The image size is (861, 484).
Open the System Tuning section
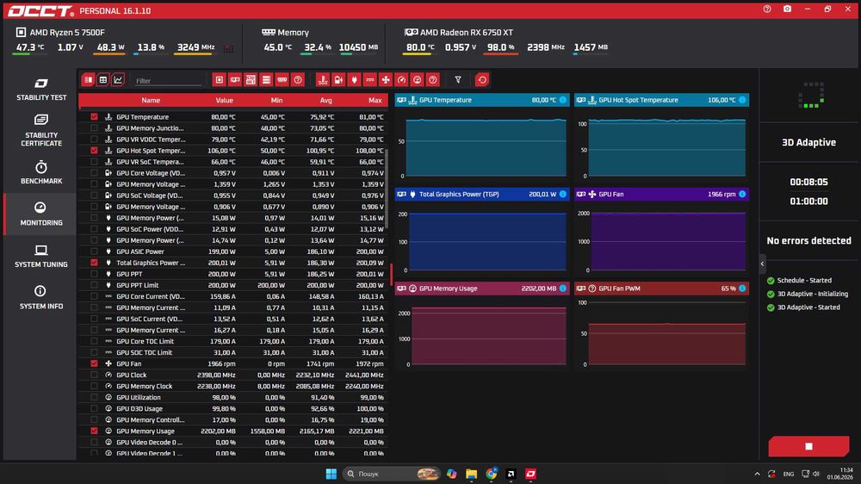tap(41, 256)
